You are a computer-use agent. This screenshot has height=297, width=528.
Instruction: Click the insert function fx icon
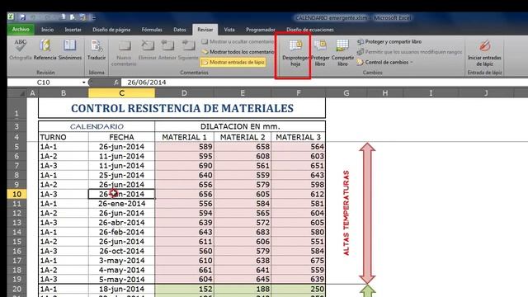(116, 82)
